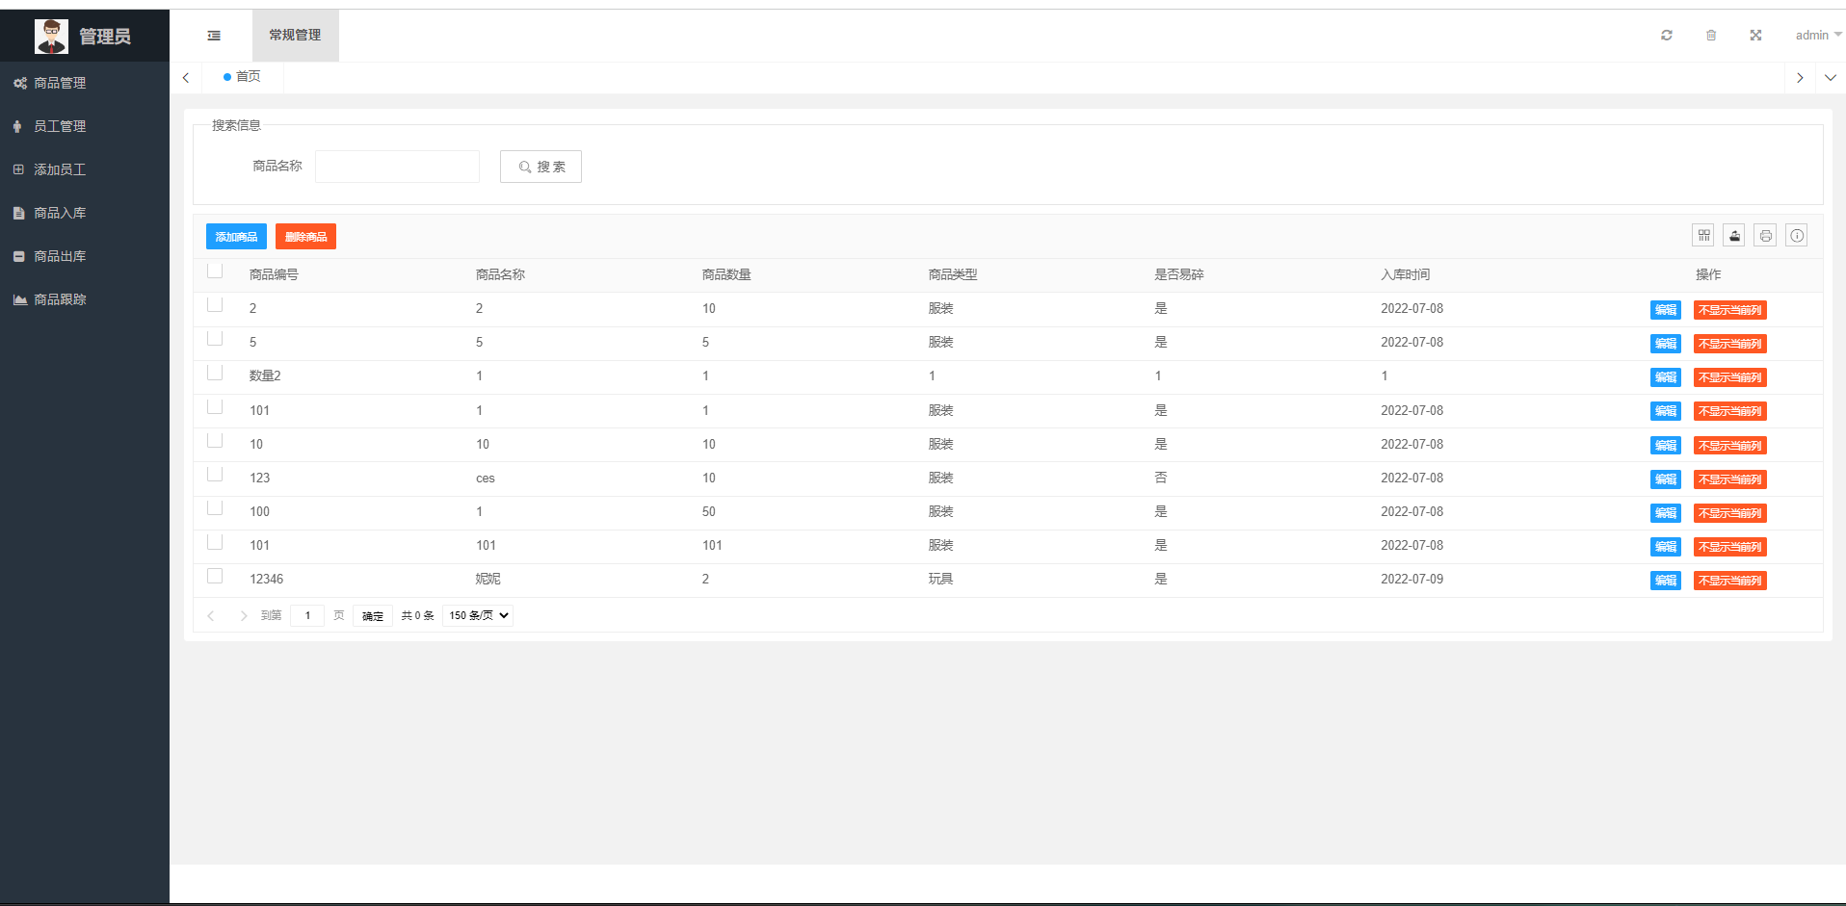Click 不显示当前列 for the 妮妮 row

pyautogui.click(x=1730, y=581)
